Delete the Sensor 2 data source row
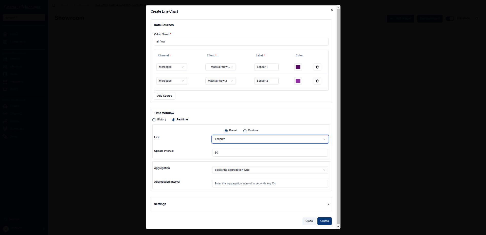This screenshot has height=235, width=486. pyautogui.click(x=317, y=81)
